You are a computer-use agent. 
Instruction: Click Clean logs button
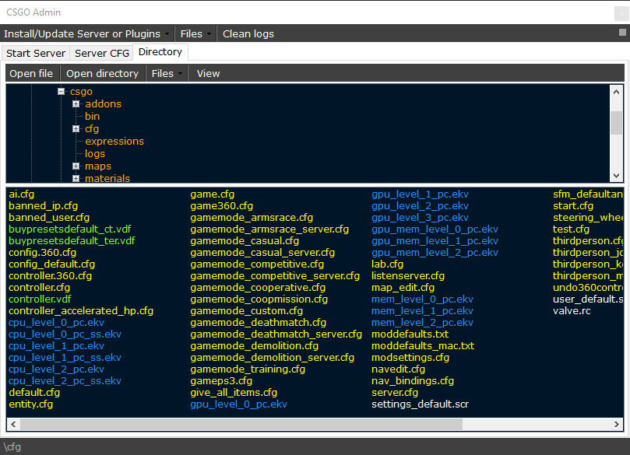coord(248,33)
